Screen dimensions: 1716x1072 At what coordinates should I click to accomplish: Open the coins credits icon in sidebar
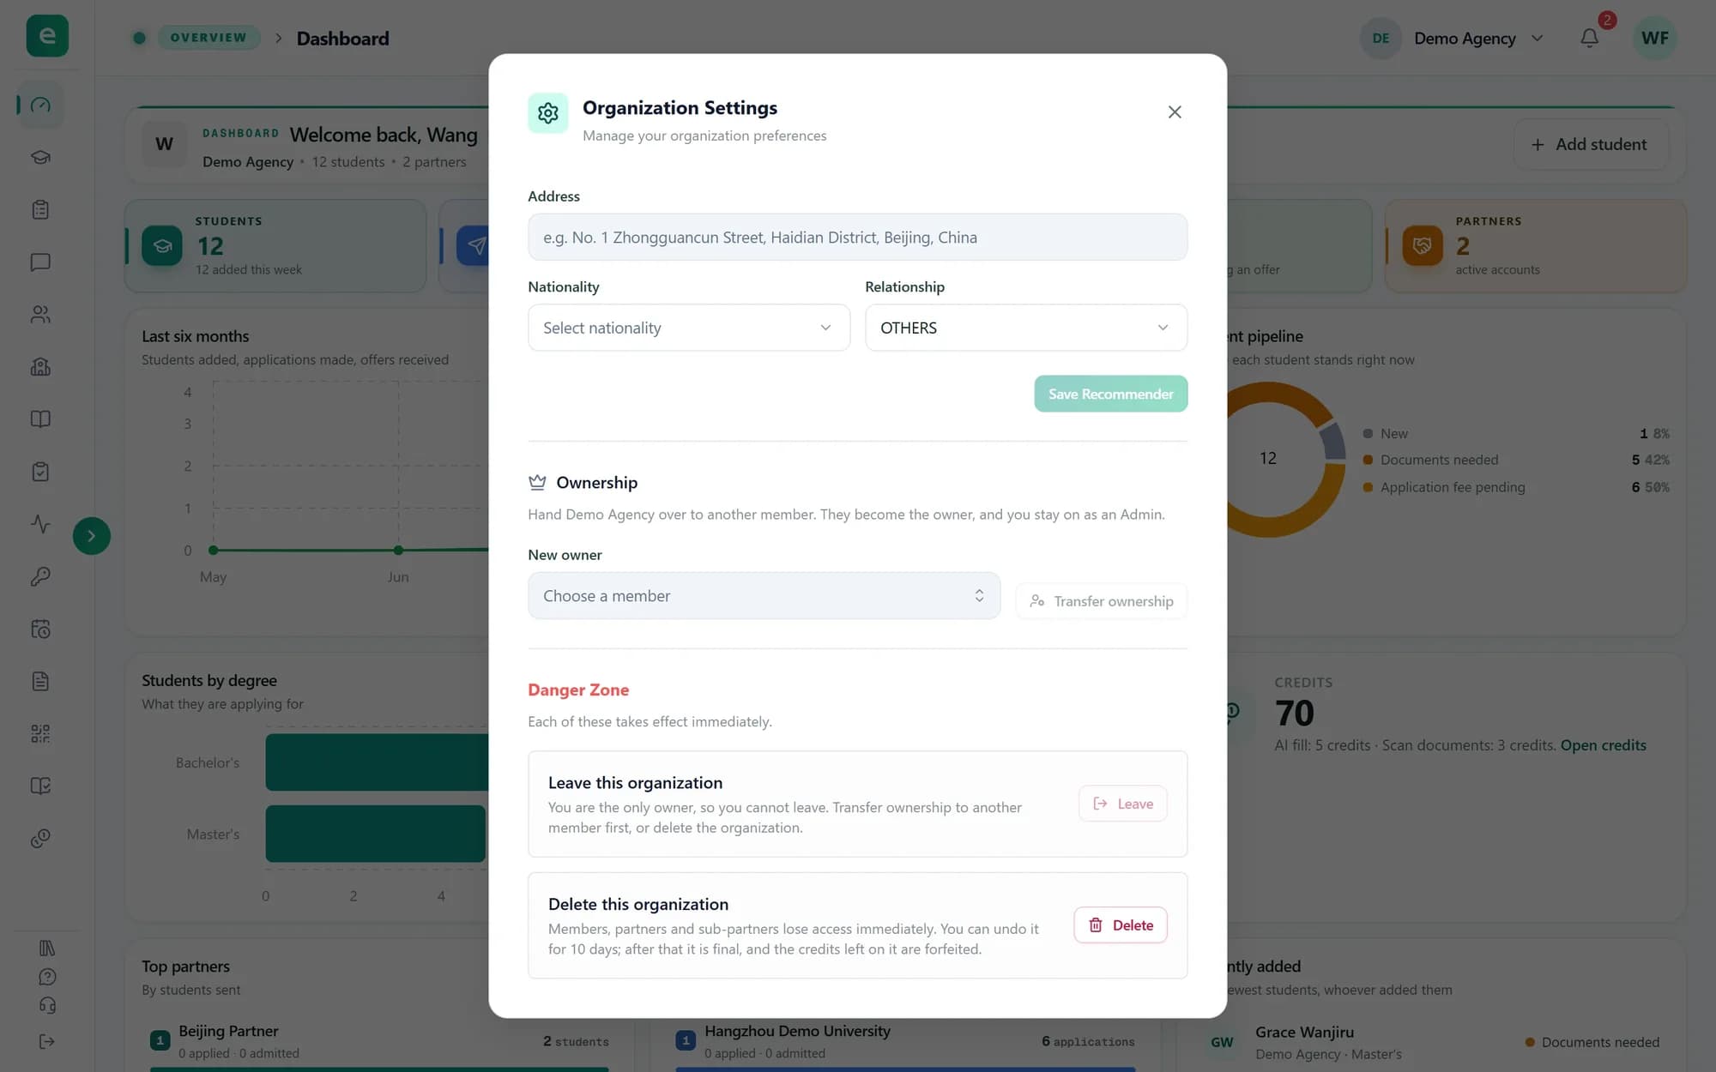point(40,838)
